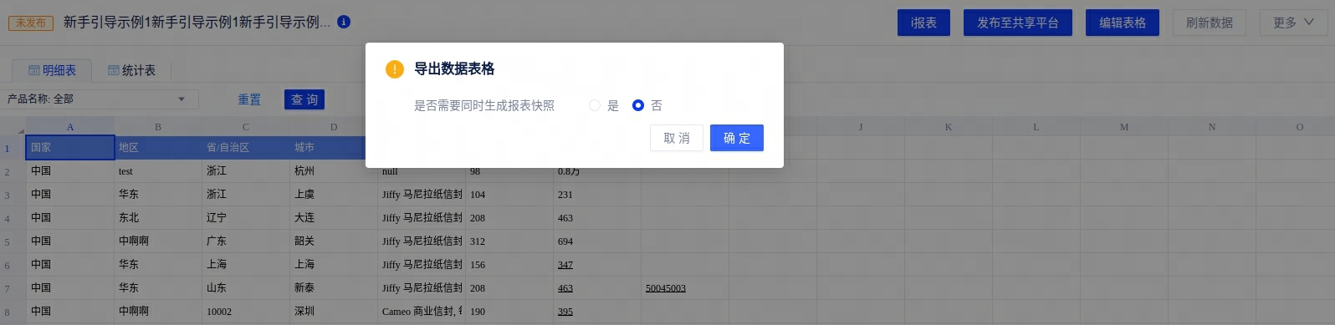1335x325 pixels.
Task: Click the table icon on the 明细表 tab
Action: pyautogui.click(x=34, y=70)
